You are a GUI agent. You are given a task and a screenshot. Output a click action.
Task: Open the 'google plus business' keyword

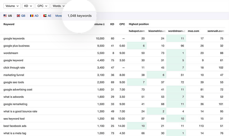(x=16, y=46)
